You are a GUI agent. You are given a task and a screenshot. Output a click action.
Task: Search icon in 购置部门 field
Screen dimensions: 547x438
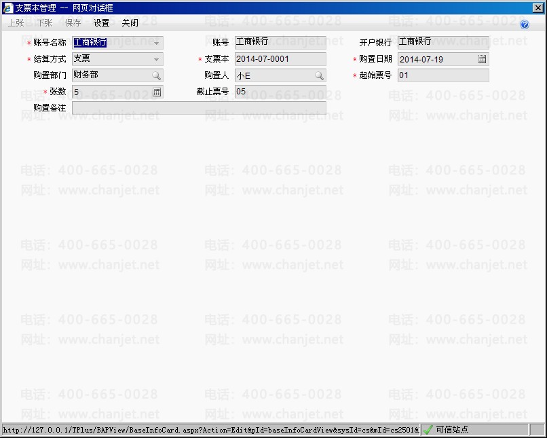(156, 75)
